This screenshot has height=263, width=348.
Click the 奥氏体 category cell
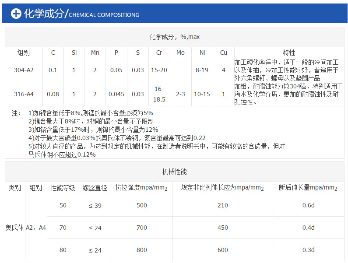point(14,228)
